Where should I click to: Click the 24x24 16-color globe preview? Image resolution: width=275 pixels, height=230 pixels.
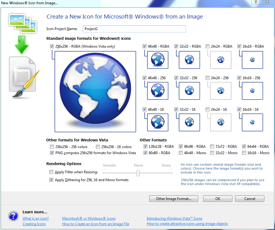coord(220,122)
